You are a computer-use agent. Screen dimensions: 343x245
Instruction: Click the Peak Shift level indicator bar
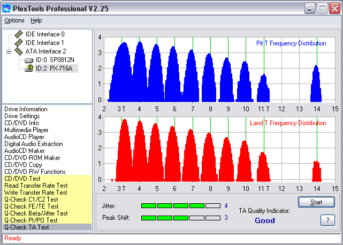pos(181,218)
